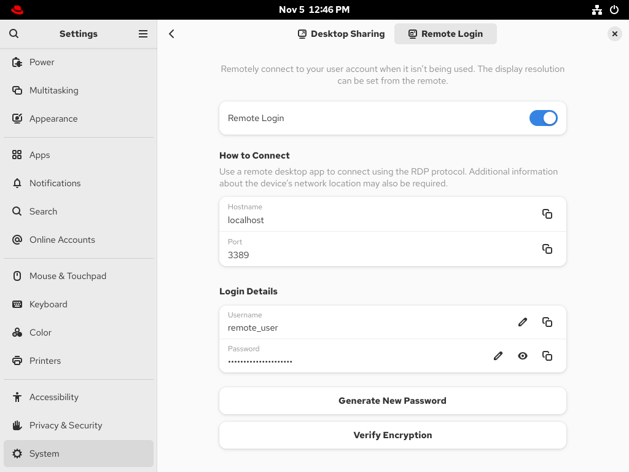The image size is (629, 472).
Task: Go back using the left arrow
Action: pyautogui.click(x=171, y=34)
